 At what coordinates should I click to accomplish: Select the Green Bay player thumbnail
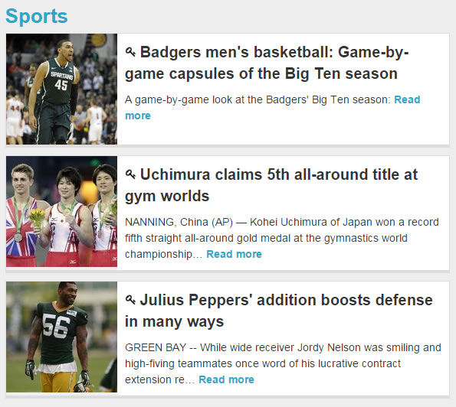click(61, 337)
